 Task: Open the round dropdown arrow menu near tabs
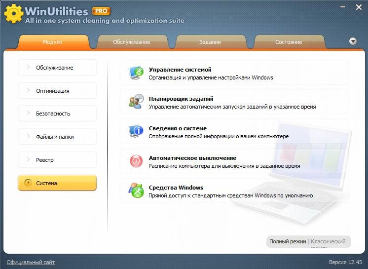point(353,41)
